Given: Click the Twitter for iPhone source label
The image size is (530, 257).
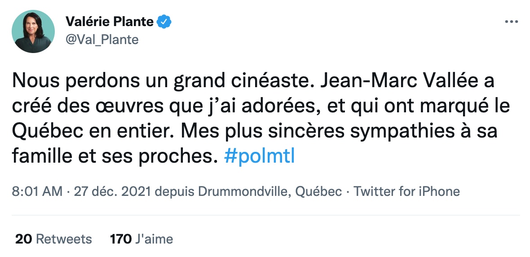Looking at the screenshot, I should click(407, 191).
